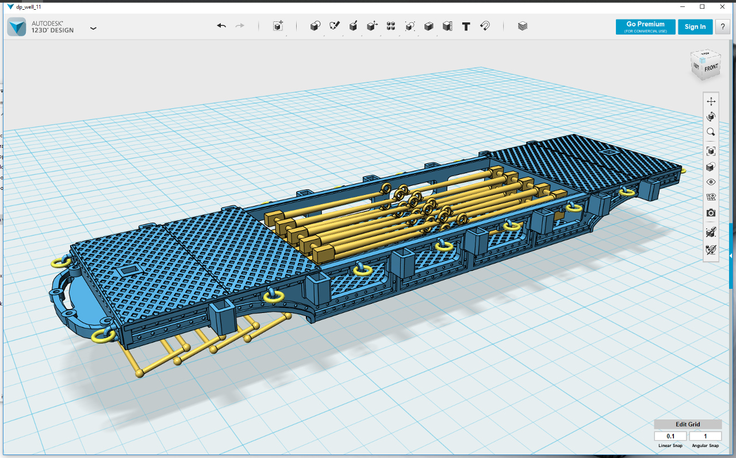Open the Material tool
Viewport: 736px width, 458px height.
523,26
